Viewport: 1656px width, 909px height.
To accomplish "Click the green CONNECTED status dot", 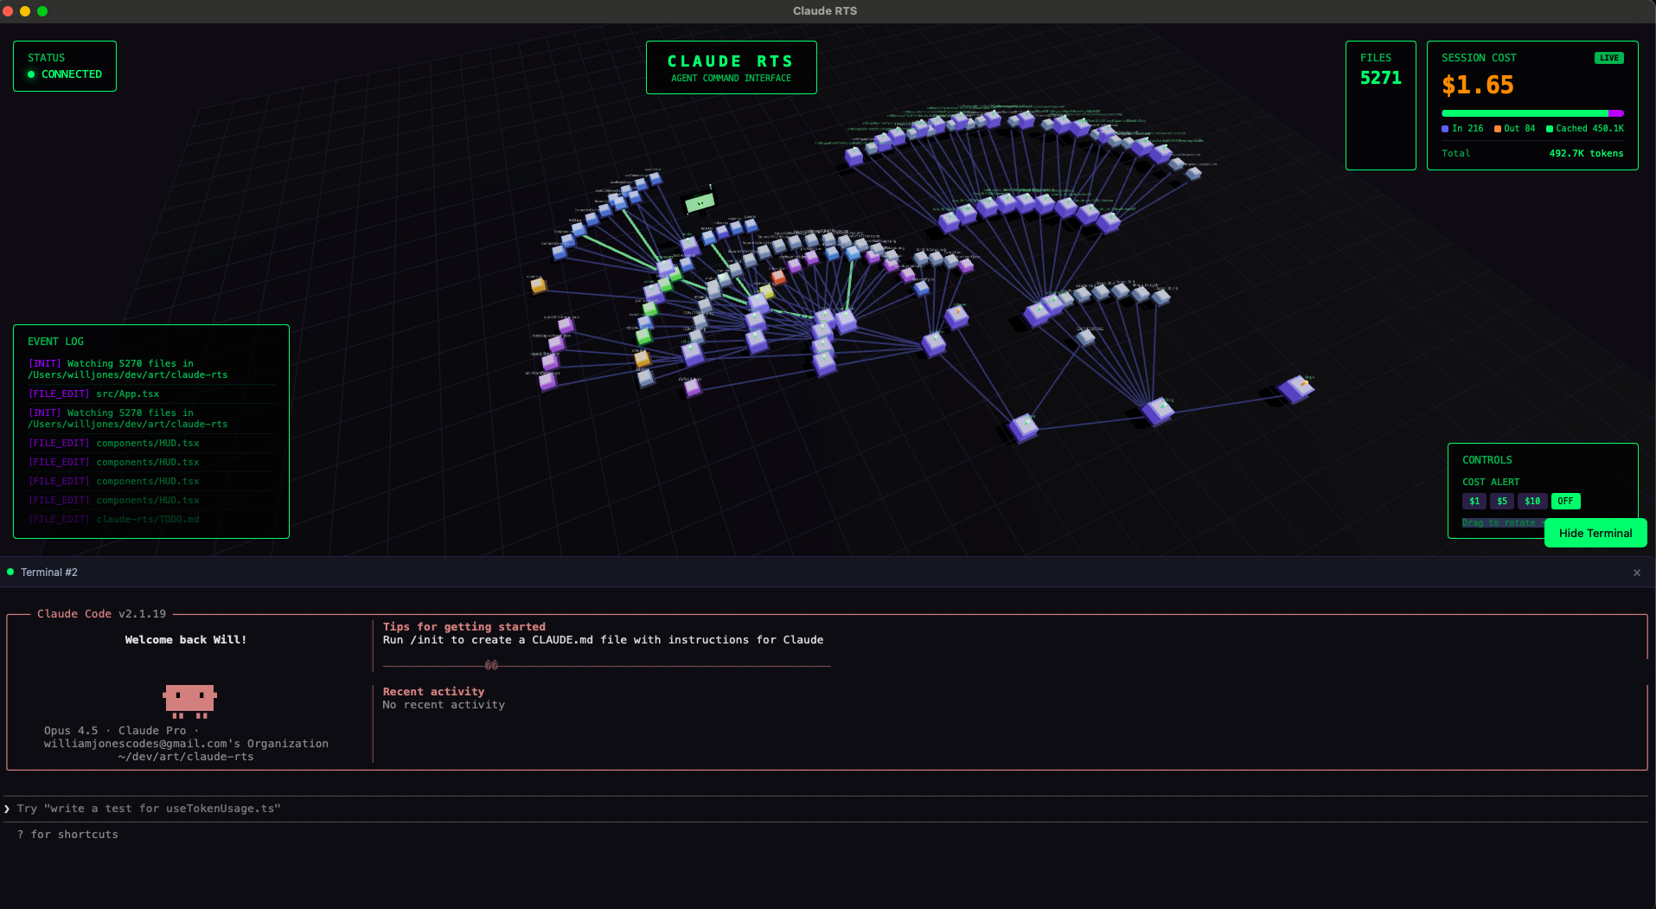I will pyautogui.click(x=32, y=74).
